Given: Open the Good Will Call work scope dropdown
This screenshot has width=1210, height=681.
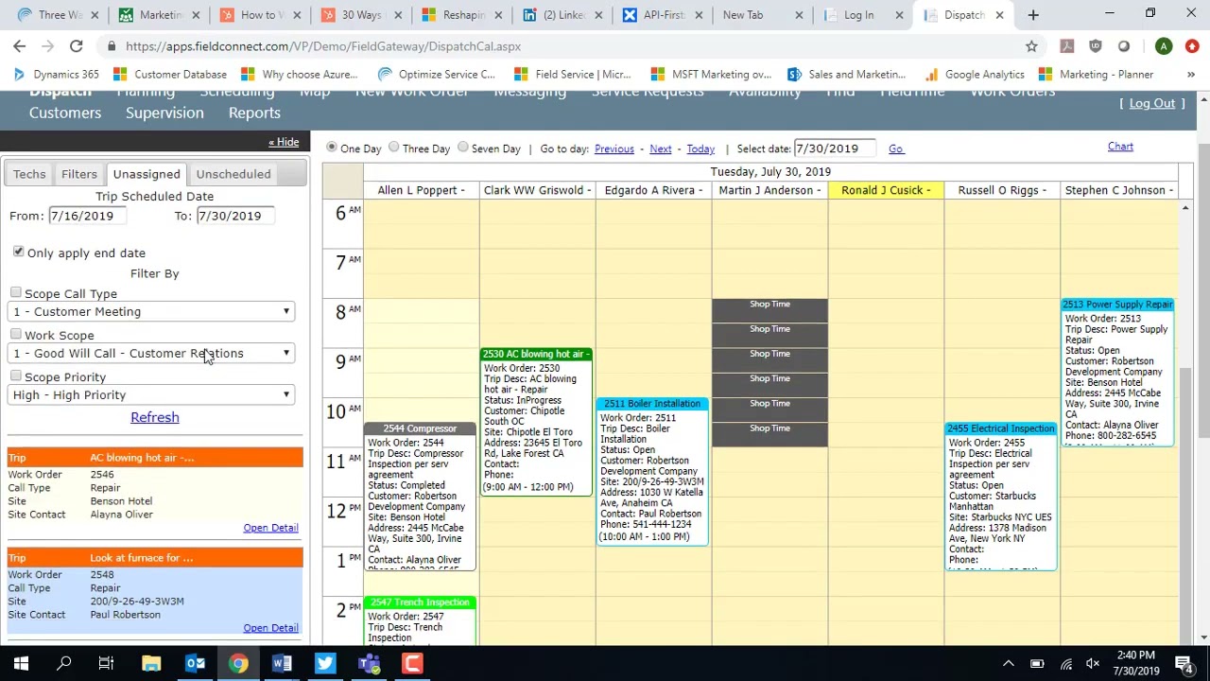Looking at the screenshot, I should [151, 353].
